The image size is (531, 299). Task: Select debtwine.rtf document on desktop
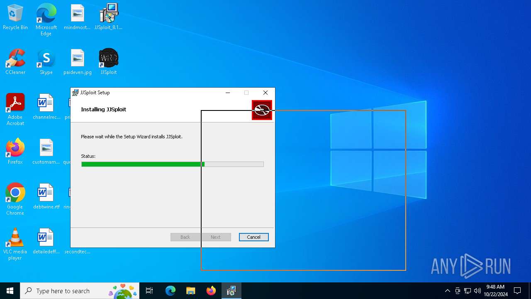point(46,197)
